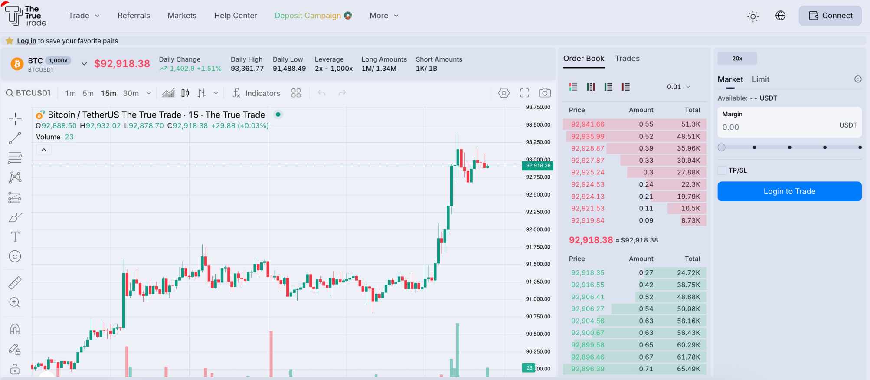Image resolution: width=870 pixels, height=380 pixels.
Task: Take a chart snapshot with camera
Action: coord(545,93)
